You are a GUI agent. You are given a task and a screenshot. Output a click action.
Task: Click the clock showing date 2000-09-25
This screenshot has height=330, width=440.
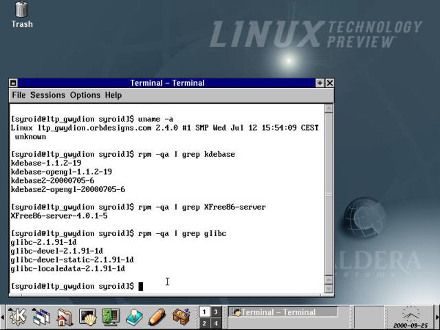(x=410, y=317)
